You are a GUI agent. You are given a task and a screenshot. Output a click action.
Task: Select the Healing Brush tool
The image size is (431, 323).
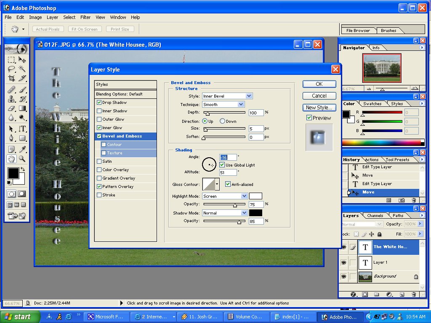click(x=11, y=90)
